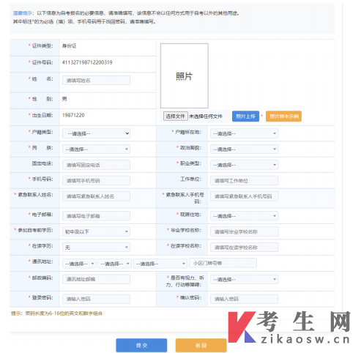Open the 在读学历 dropdown

(96, 248)
